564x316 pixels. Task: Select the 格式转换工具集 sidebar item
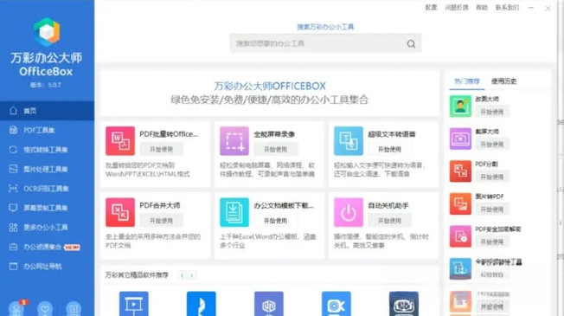(47, 150)
